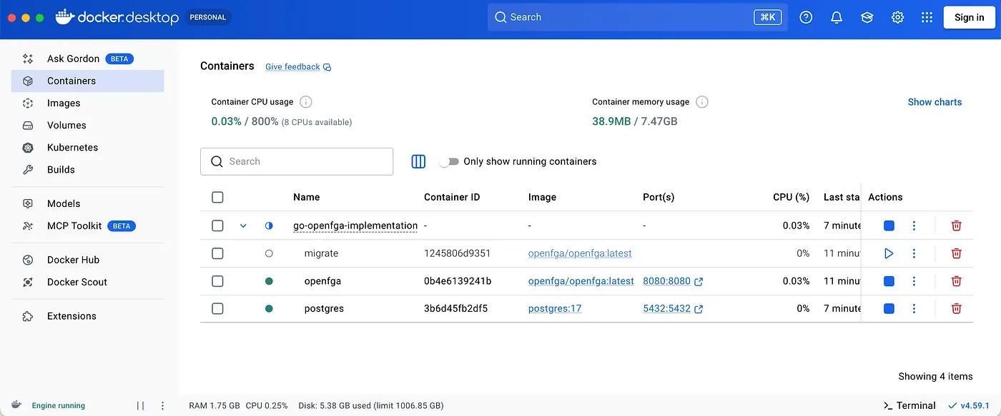Open MCP Toolkit in the sidebar

pyautogui.click(x=87, y=225)
